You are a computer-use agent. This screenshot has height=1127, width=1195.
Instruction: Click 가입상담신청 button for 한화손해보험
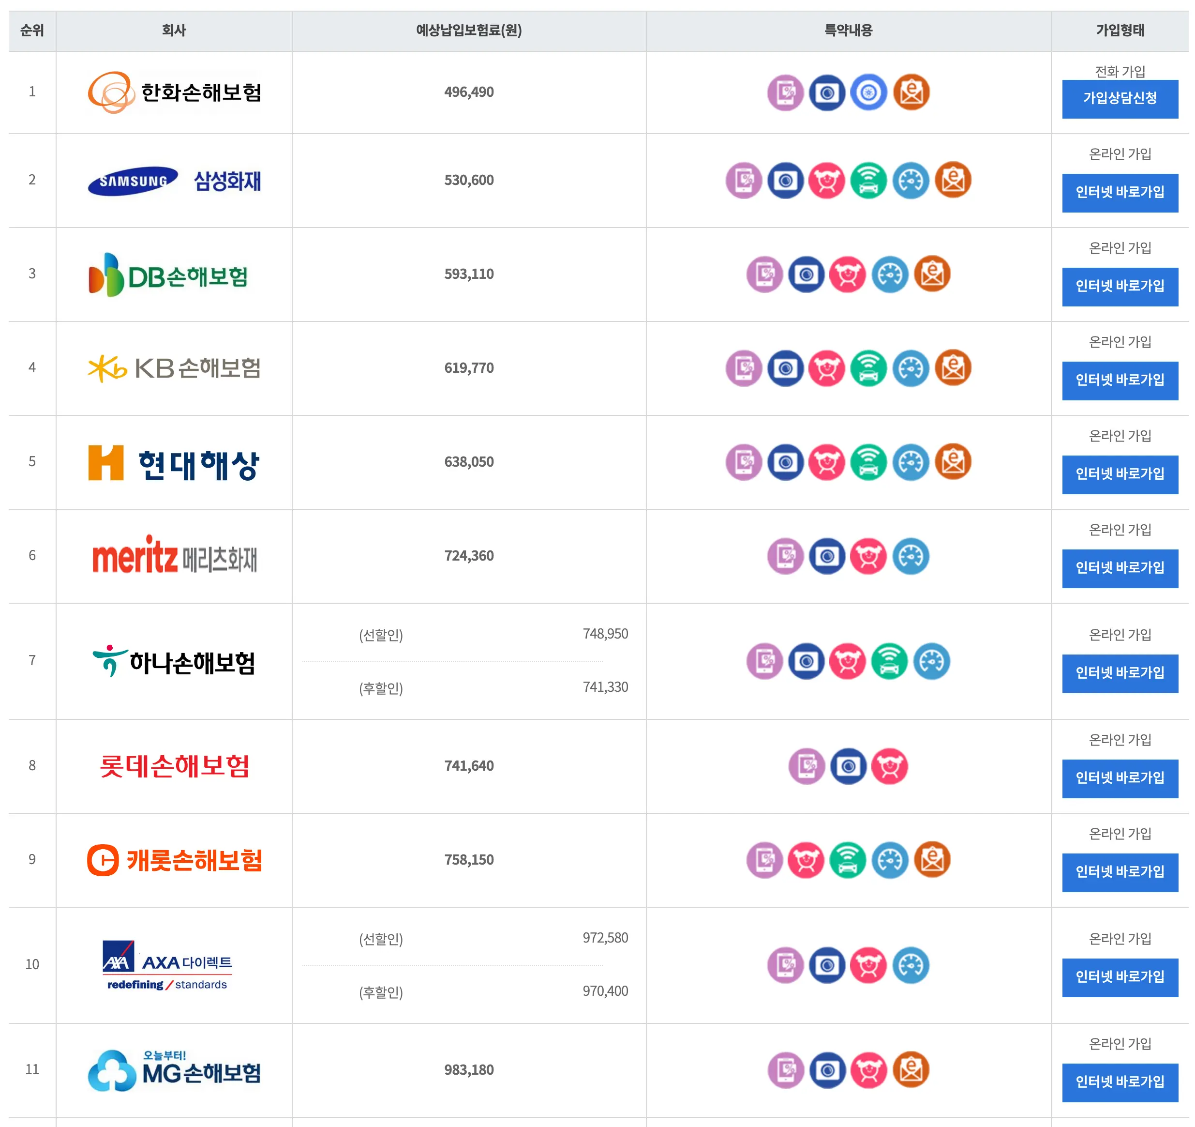pos(1119,99)
